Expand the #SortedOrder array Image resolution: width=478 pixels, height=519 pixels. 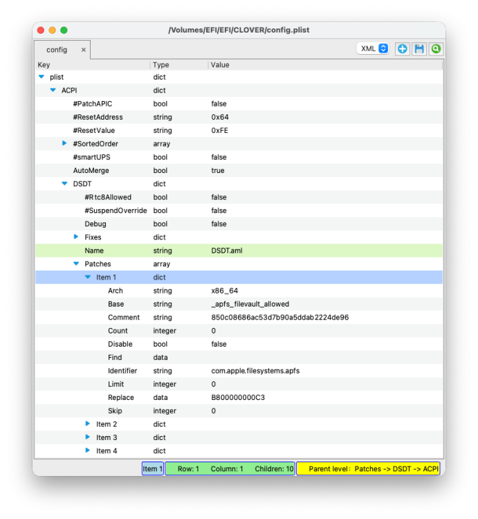(x=64, y=143)
